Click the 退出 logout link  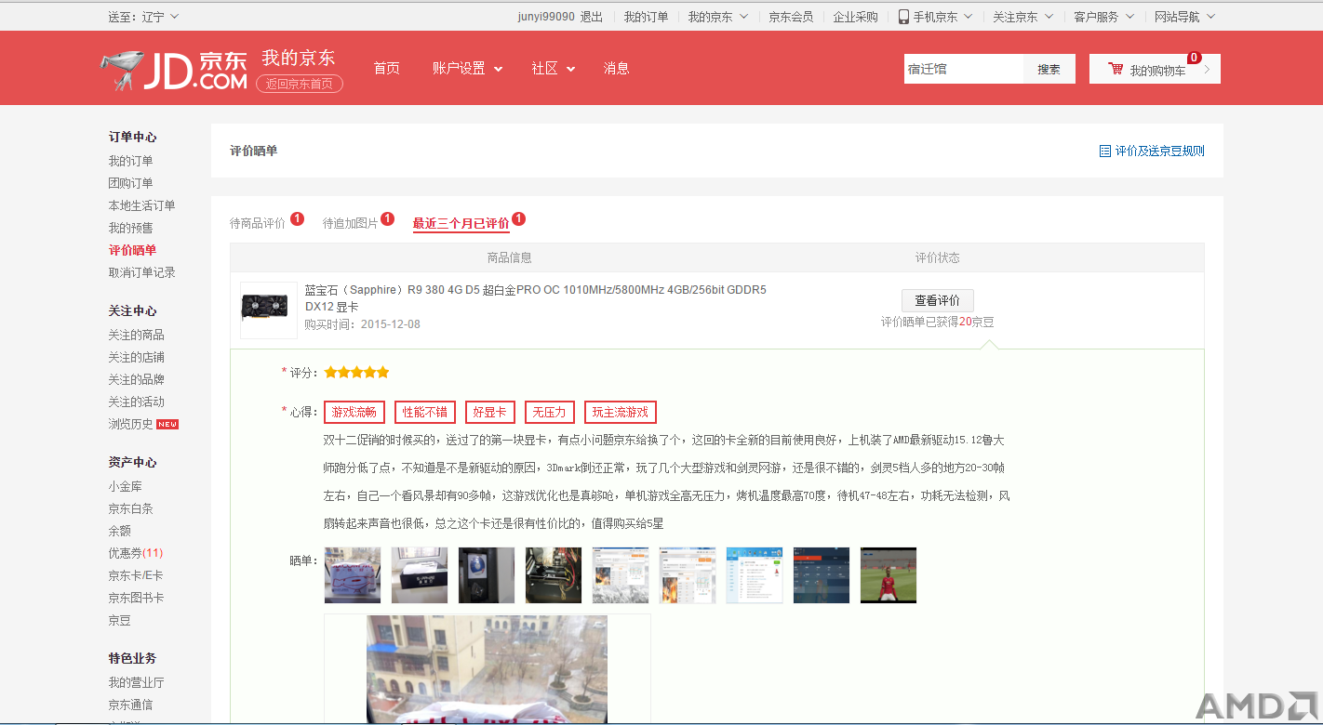click(x=592, y=17)
